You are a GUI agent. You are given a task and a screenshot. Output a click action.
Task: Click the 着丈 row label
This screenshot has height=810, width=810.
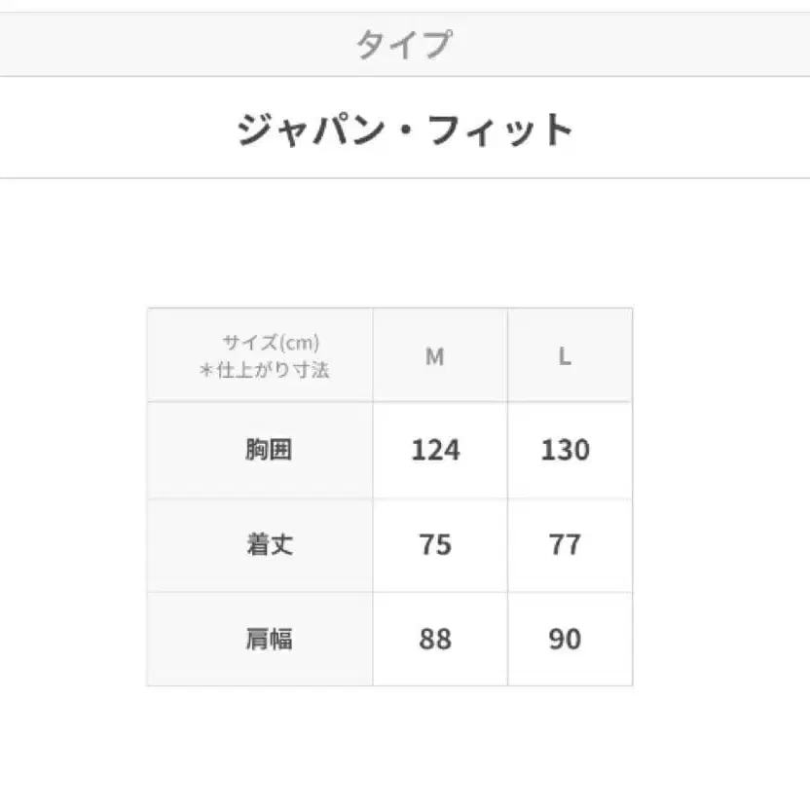coord(269,544)
